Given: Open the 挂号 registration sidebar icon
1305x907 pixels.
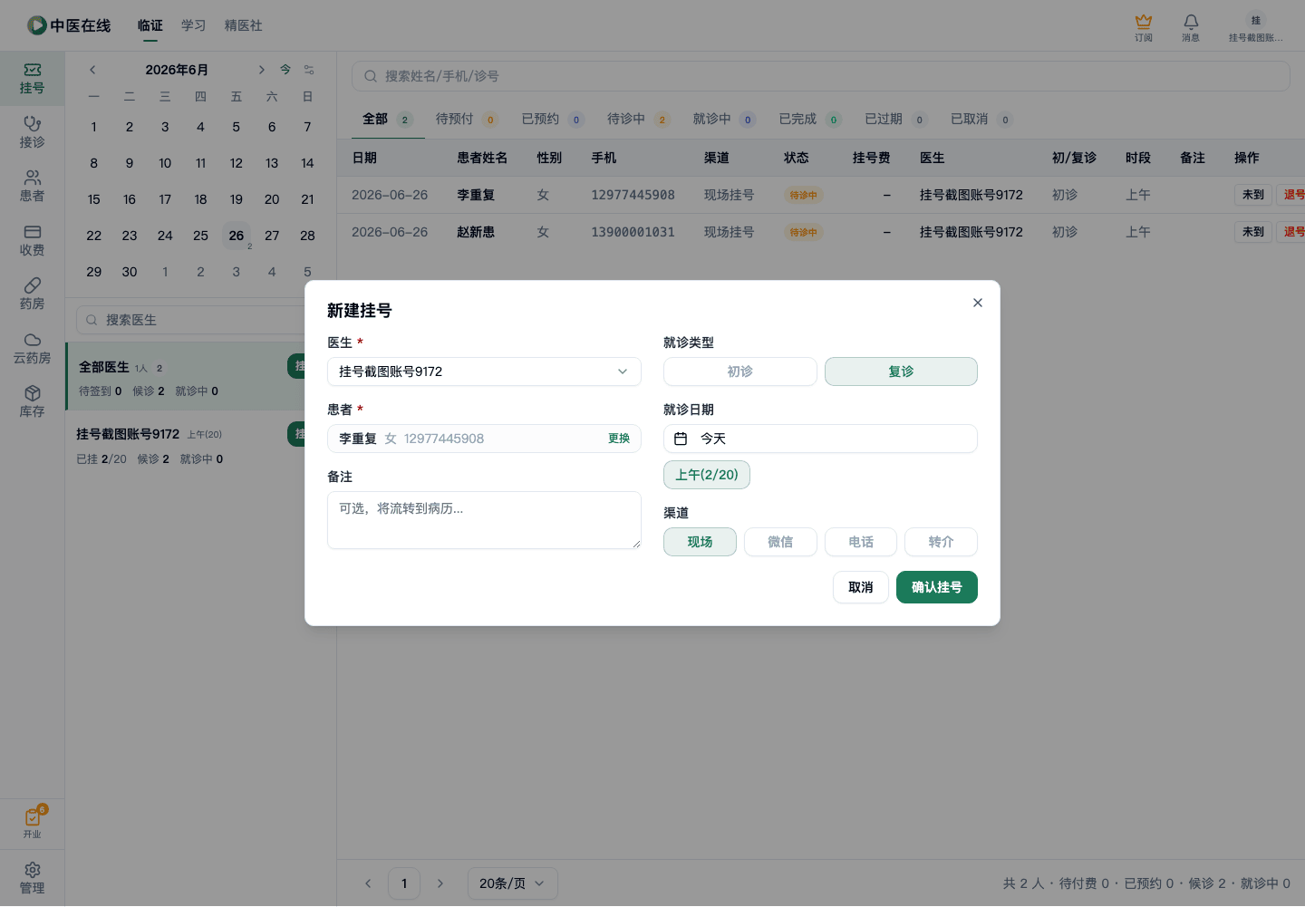Looking at the screenshot, I should tap(32, 79).
